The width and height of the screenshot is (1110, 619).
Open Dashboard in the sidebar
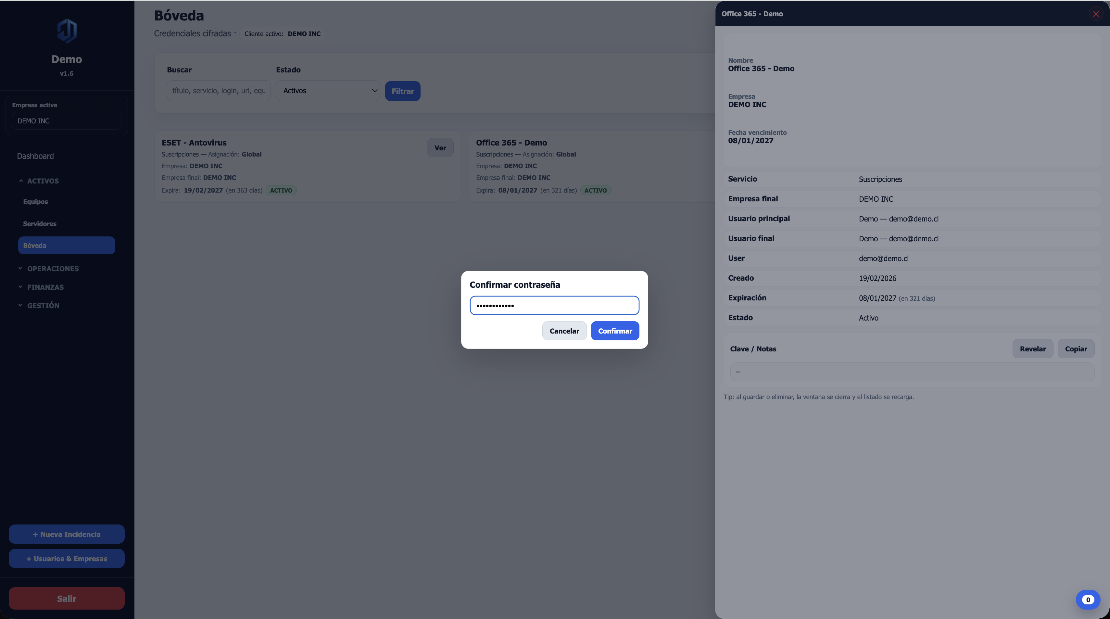point(35,156)
